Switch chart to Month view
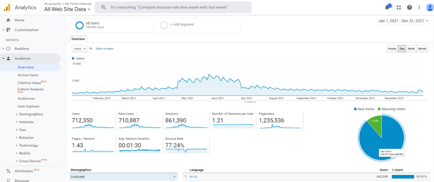Image resolution: width=434 pixels, height=182 pixels. tap(422, 49)
